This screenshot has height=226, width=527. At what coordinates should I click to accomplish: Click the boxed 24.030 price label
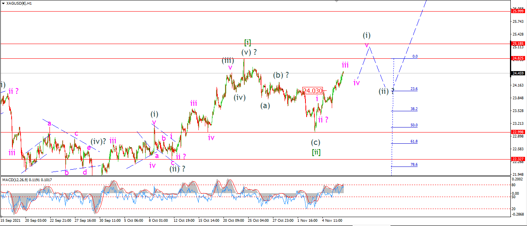312,91
